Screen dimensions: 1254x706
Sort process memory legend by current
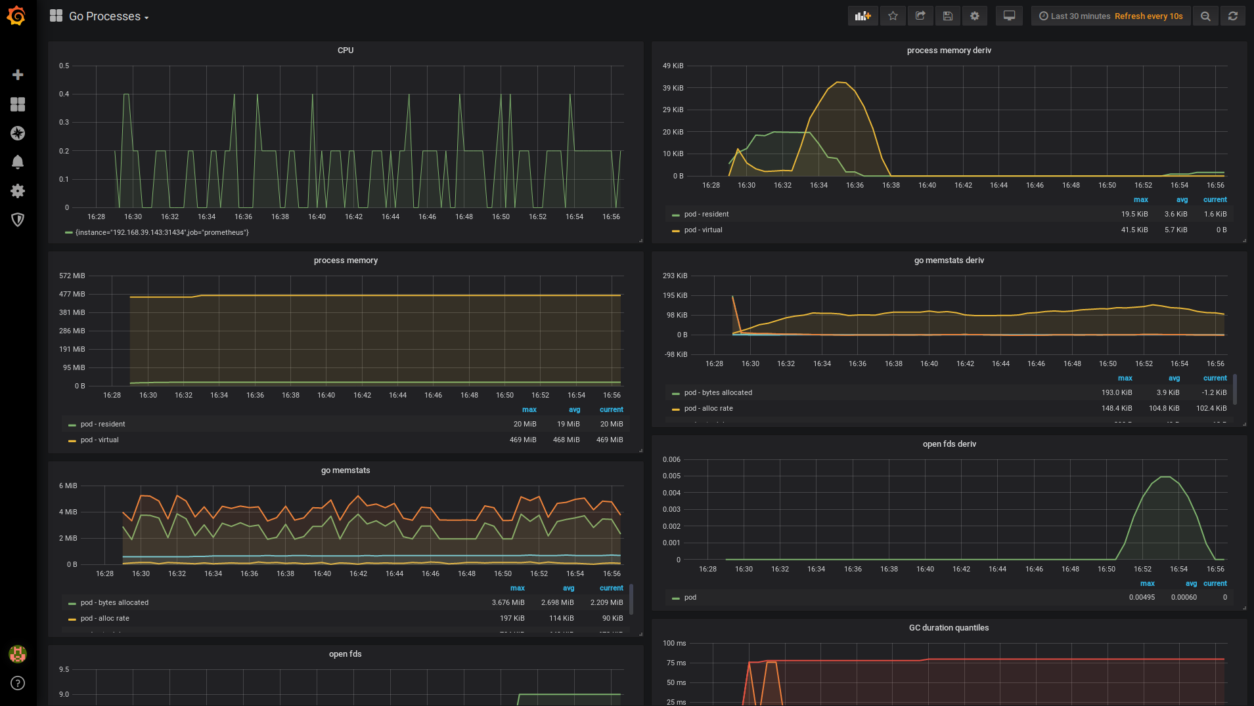(611, 409)
